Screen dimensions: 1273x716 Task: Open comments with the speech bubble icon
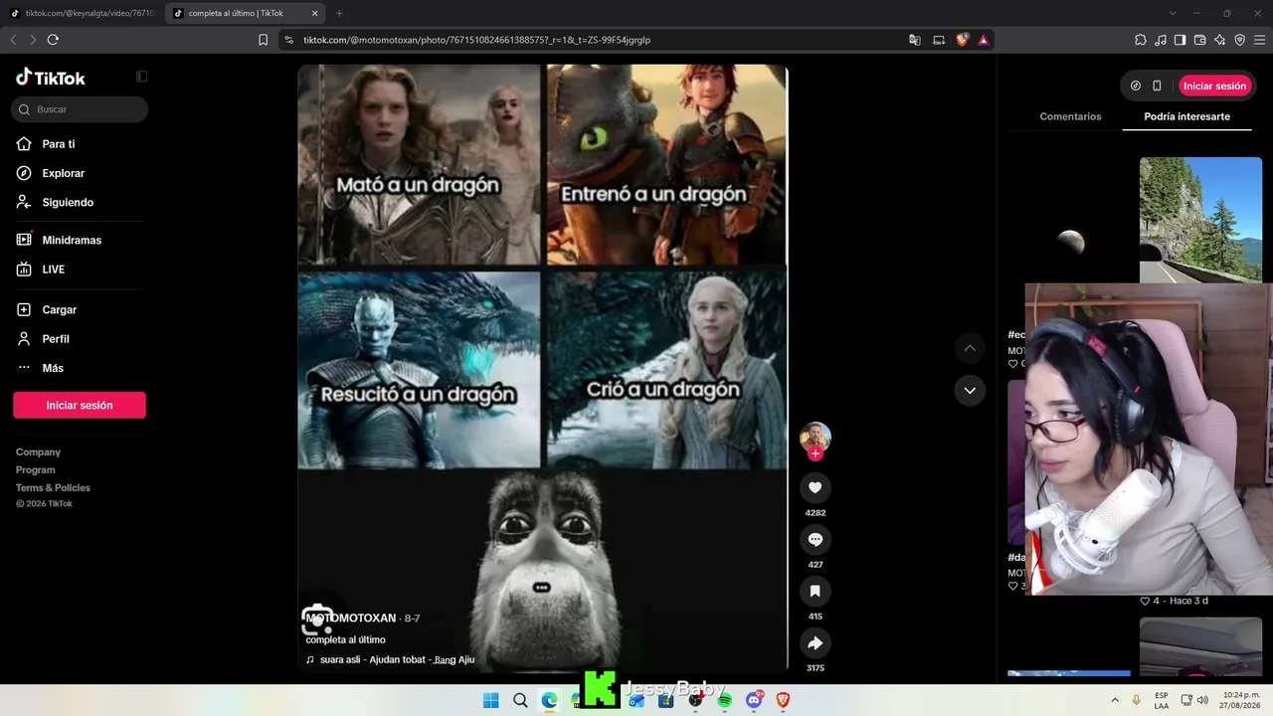pyautogui.click(x=816, y=539)
